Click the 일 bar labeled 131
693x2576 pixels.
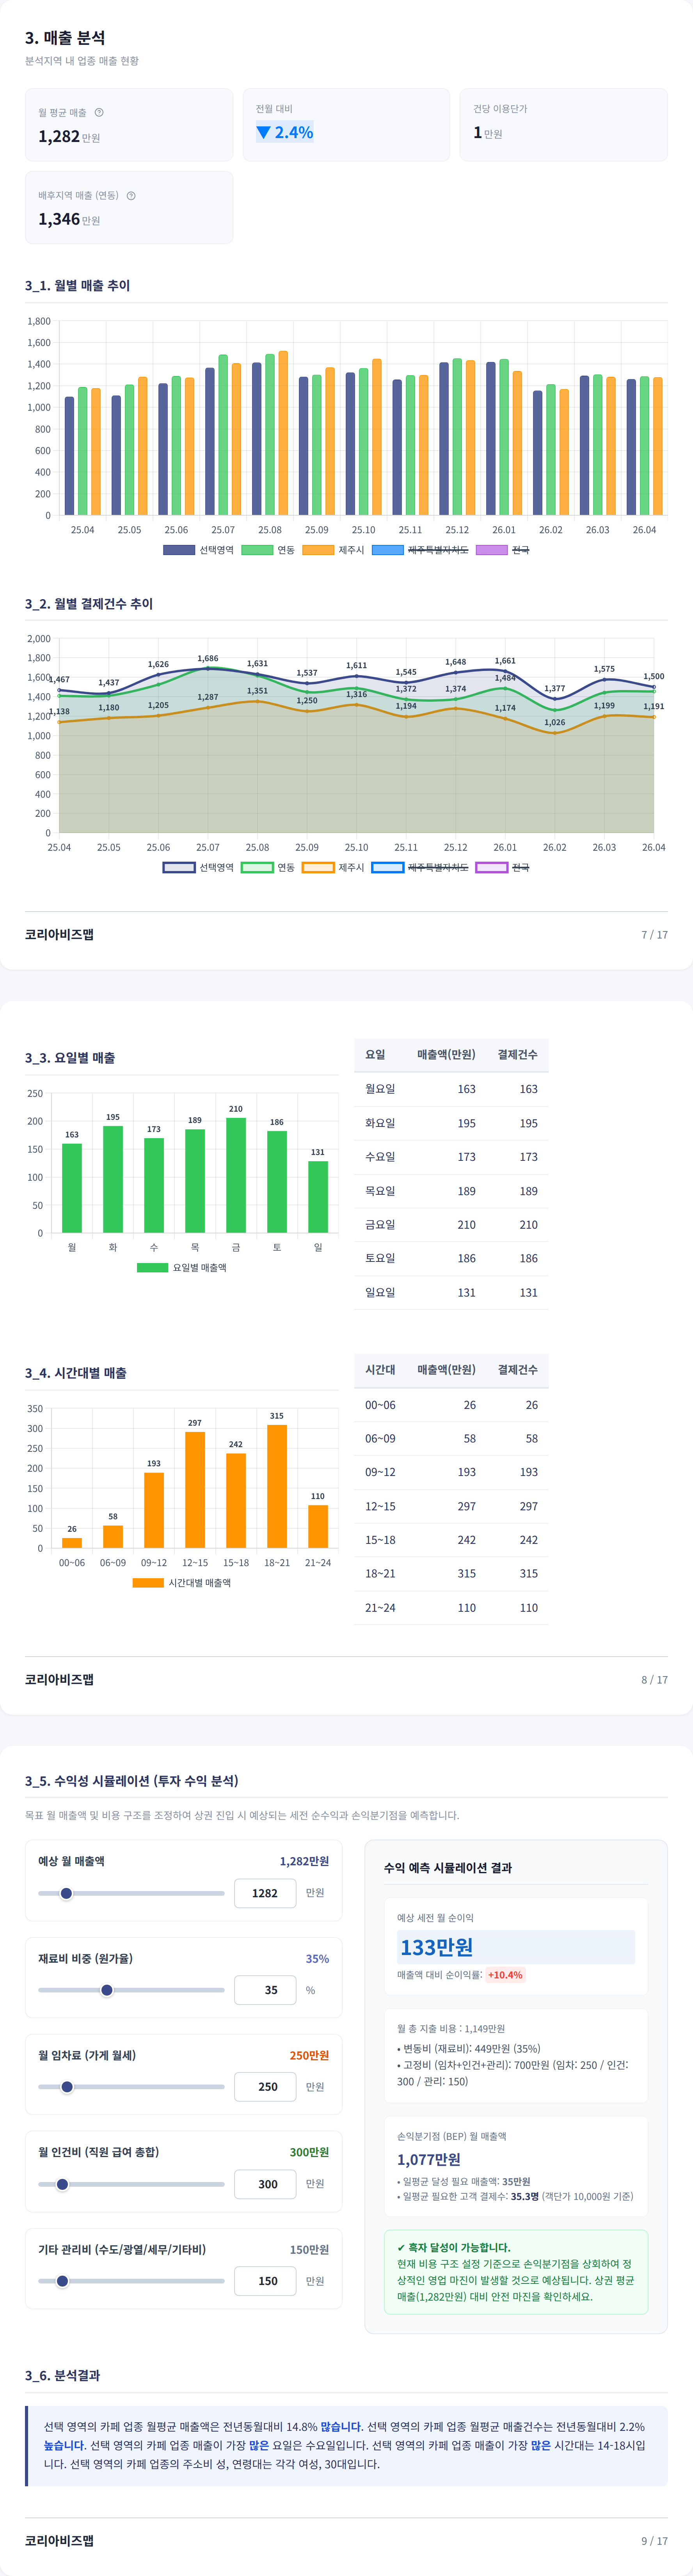[x=318, y=1197]
